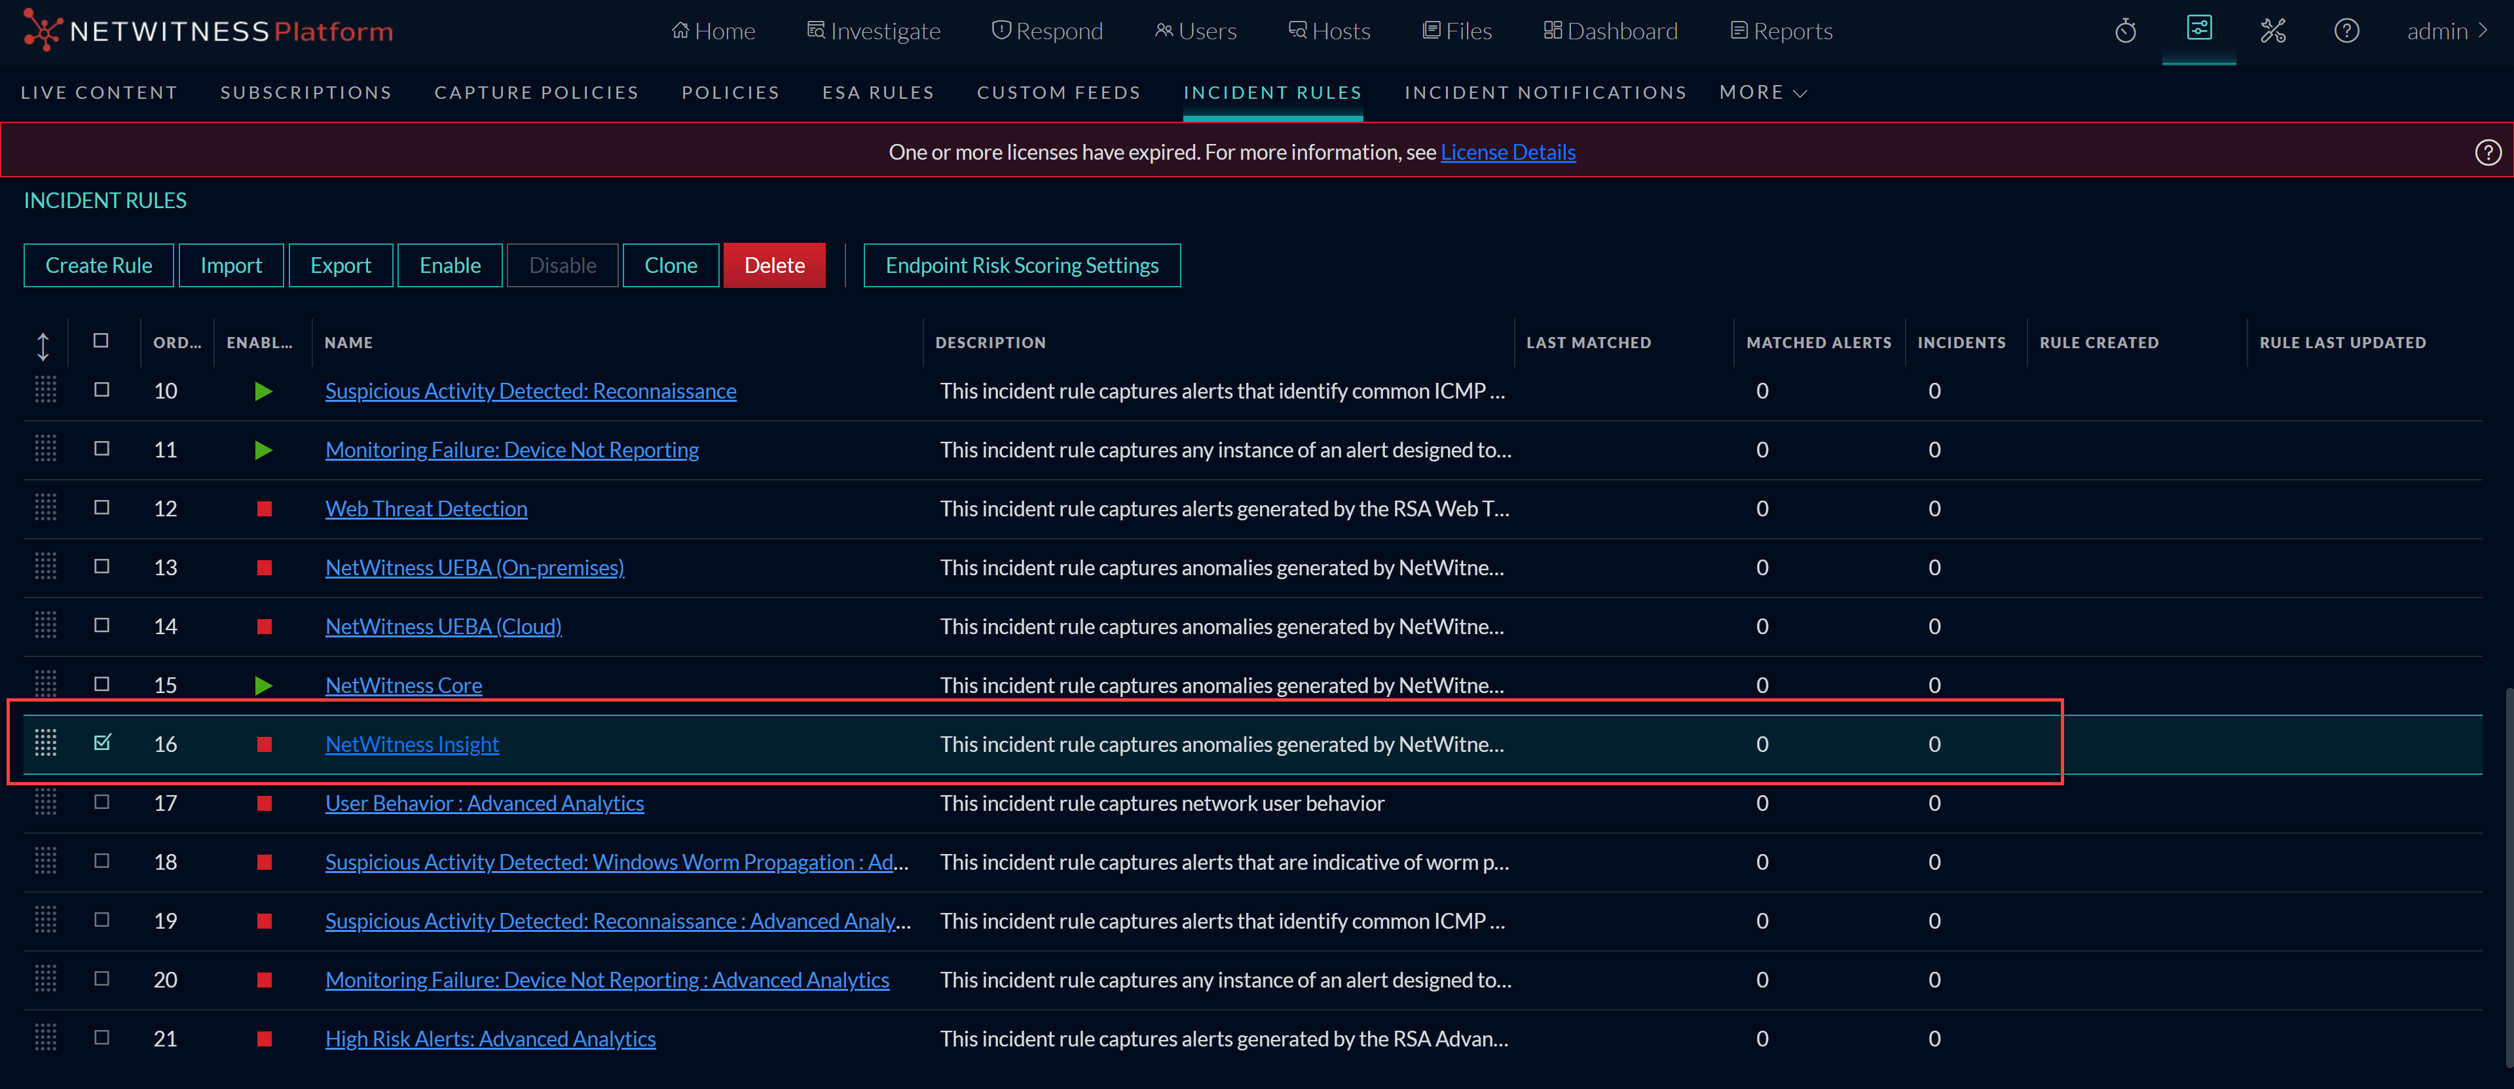Click red disabled icon for rule 21

click(263, 1039)
